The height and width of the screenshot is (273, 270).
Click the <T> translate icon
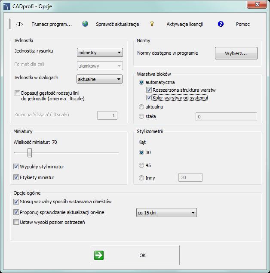point(19,24)
